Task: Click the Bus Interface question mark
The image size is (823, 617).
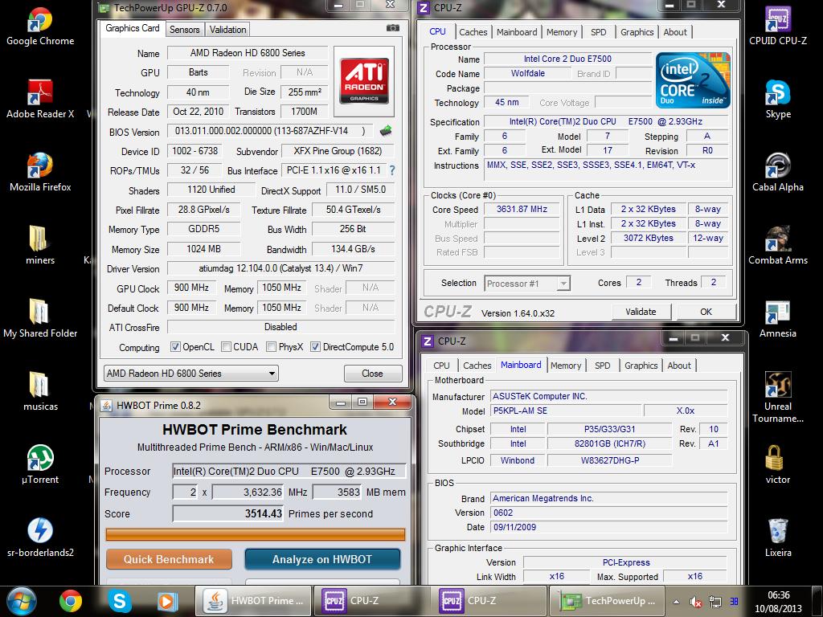Action: pyautogui.click(x=391, y=170)
